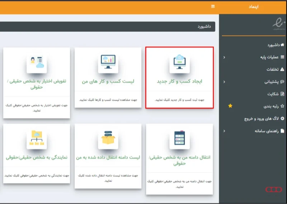Click text جهت ثبت کسب و کار جدید کلیک نمایید

(180, 100)
